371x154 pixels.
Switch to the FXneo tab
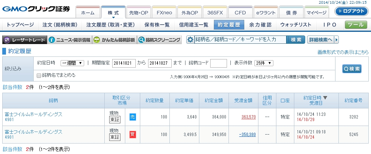coord(164,12)
